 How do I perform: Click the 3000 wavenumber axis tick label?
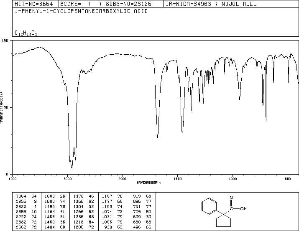(67, 179)
